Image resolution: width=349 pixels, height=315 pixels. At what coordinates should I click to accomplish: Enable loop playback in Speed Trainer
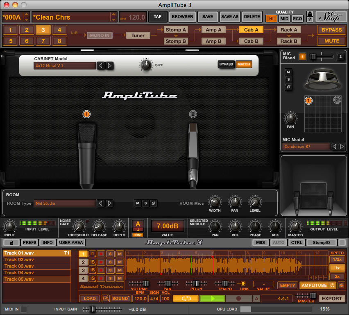185,298
